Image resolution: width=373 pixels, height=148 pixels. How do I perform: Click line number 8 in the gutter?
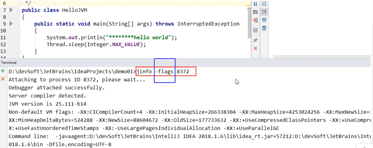pyautogui.click(x=5, y=17)
